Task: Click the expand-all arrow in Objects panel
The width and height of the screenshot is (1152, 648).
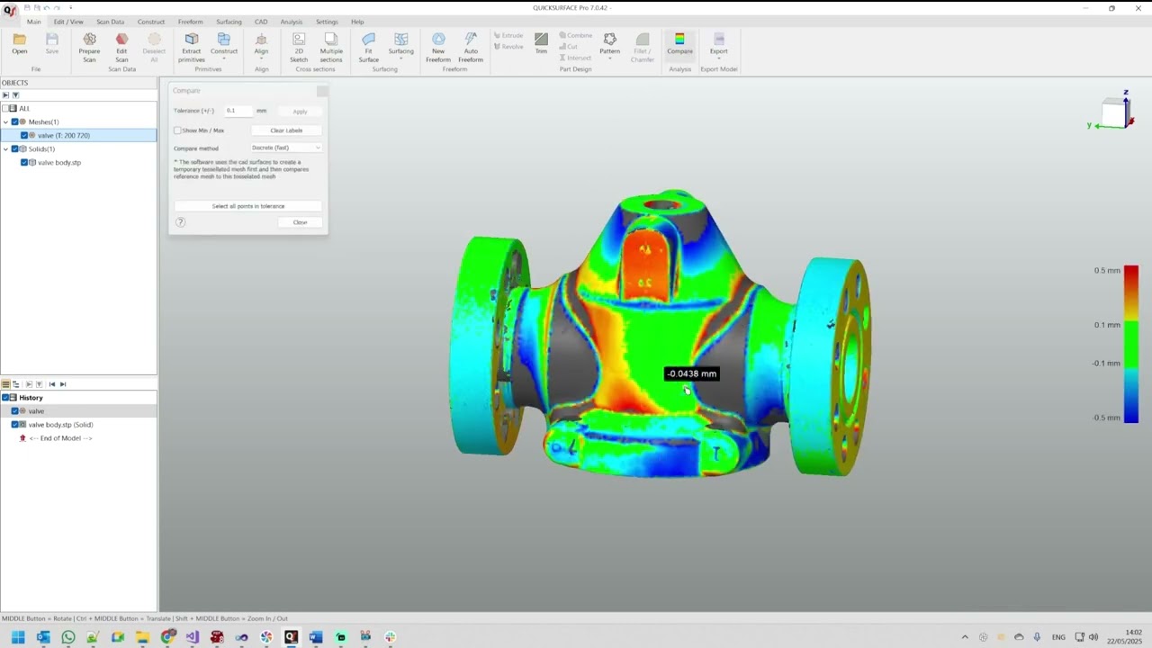Action: point(5,94)
